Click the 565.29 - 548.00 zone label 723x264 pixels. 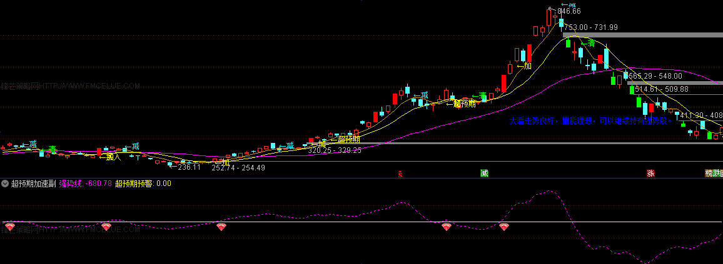point(655,76)
